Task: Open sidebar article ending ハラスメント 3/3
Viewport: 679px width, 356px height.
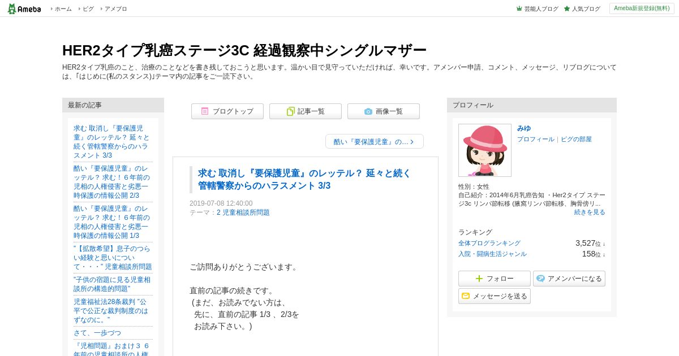Action: click(112, 142)
